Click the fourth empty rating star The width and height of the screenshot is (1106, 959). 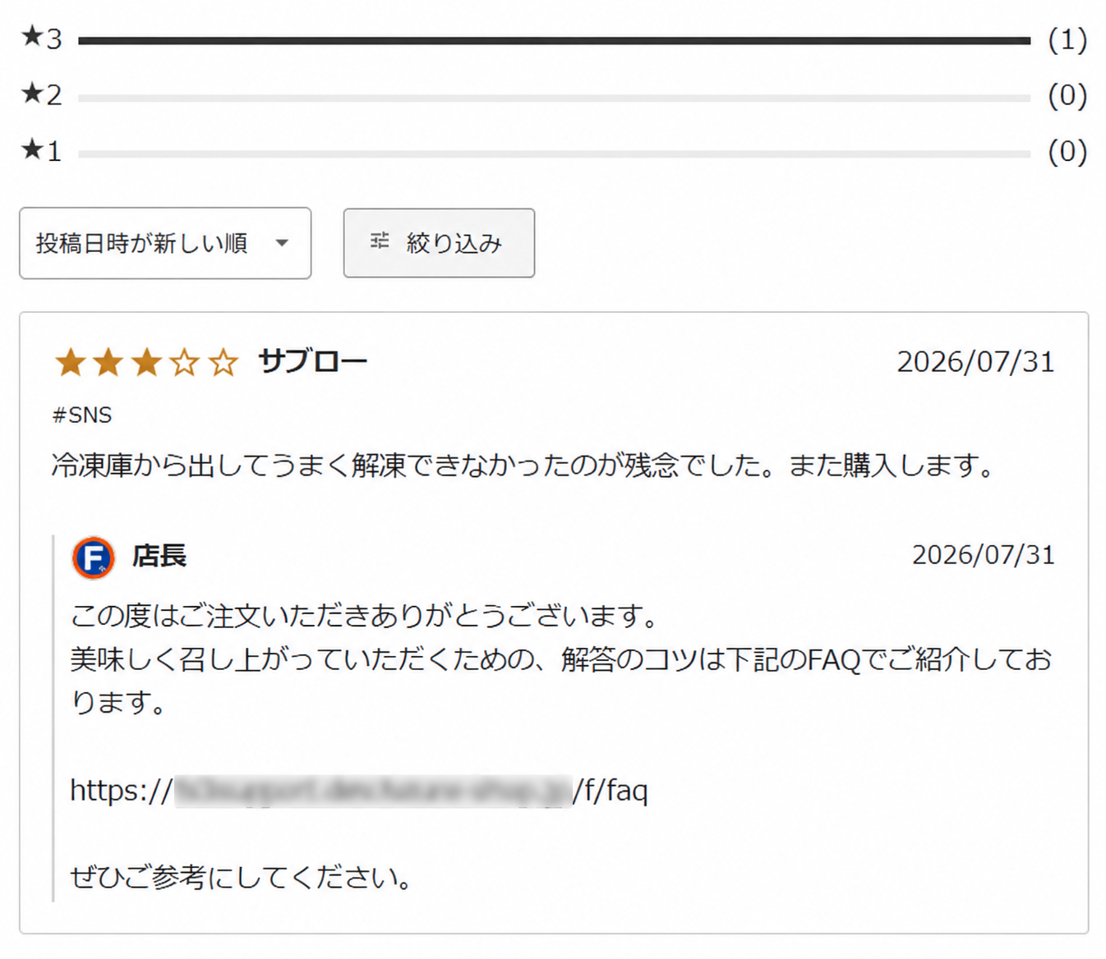184,362
